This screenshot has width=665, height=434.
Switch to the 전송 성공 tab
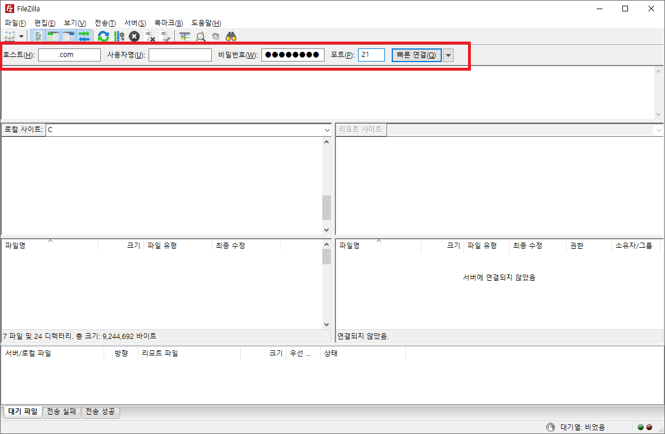(x=100, y=412)
